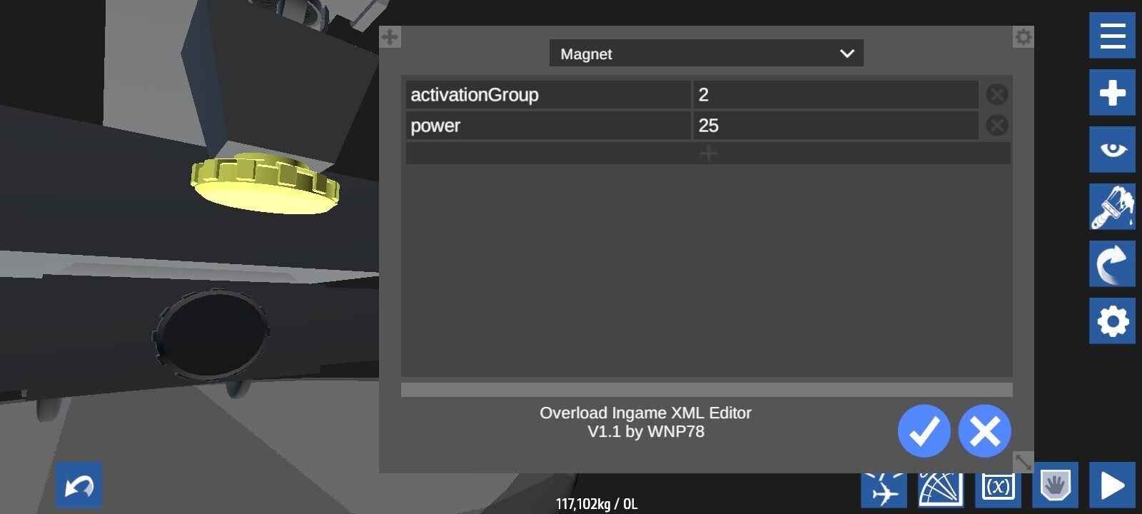Image resolution: width=1142 pixels, height=514 pixels.
Task: Open the Overload editor gear settings
Action: [x=1023, y=37]
